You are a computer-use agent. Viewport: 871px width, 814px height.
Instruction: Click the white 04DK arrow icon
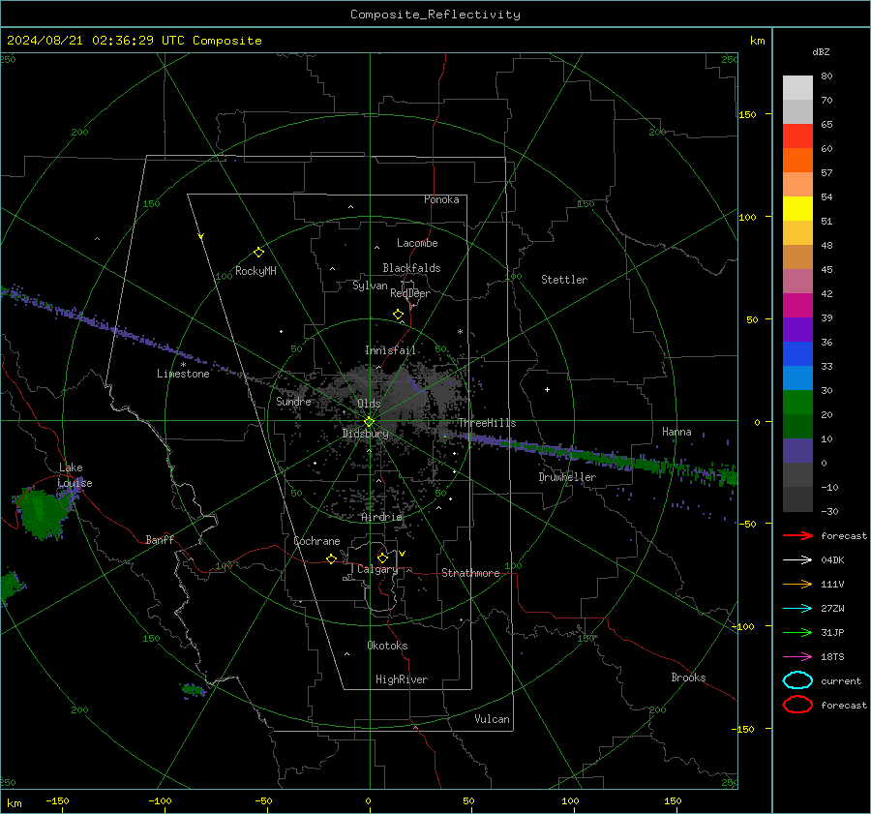[x=797, y=560]
